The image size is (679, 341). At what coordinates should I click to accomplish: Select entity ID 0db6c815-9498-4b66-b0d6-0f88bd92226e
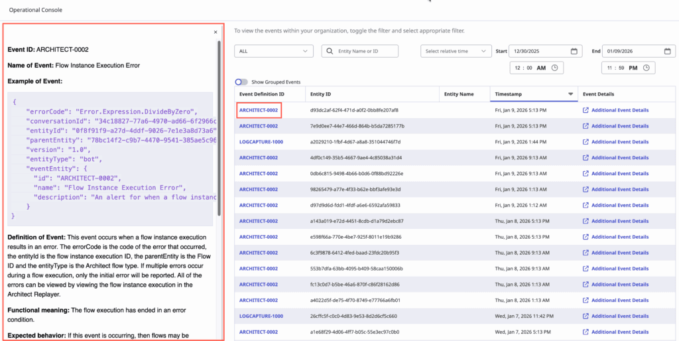[357, 173]
